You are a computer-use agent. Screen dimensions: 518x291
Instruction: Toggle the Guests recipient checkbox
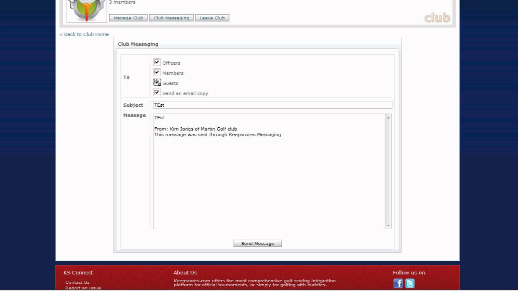coord(157,82)
